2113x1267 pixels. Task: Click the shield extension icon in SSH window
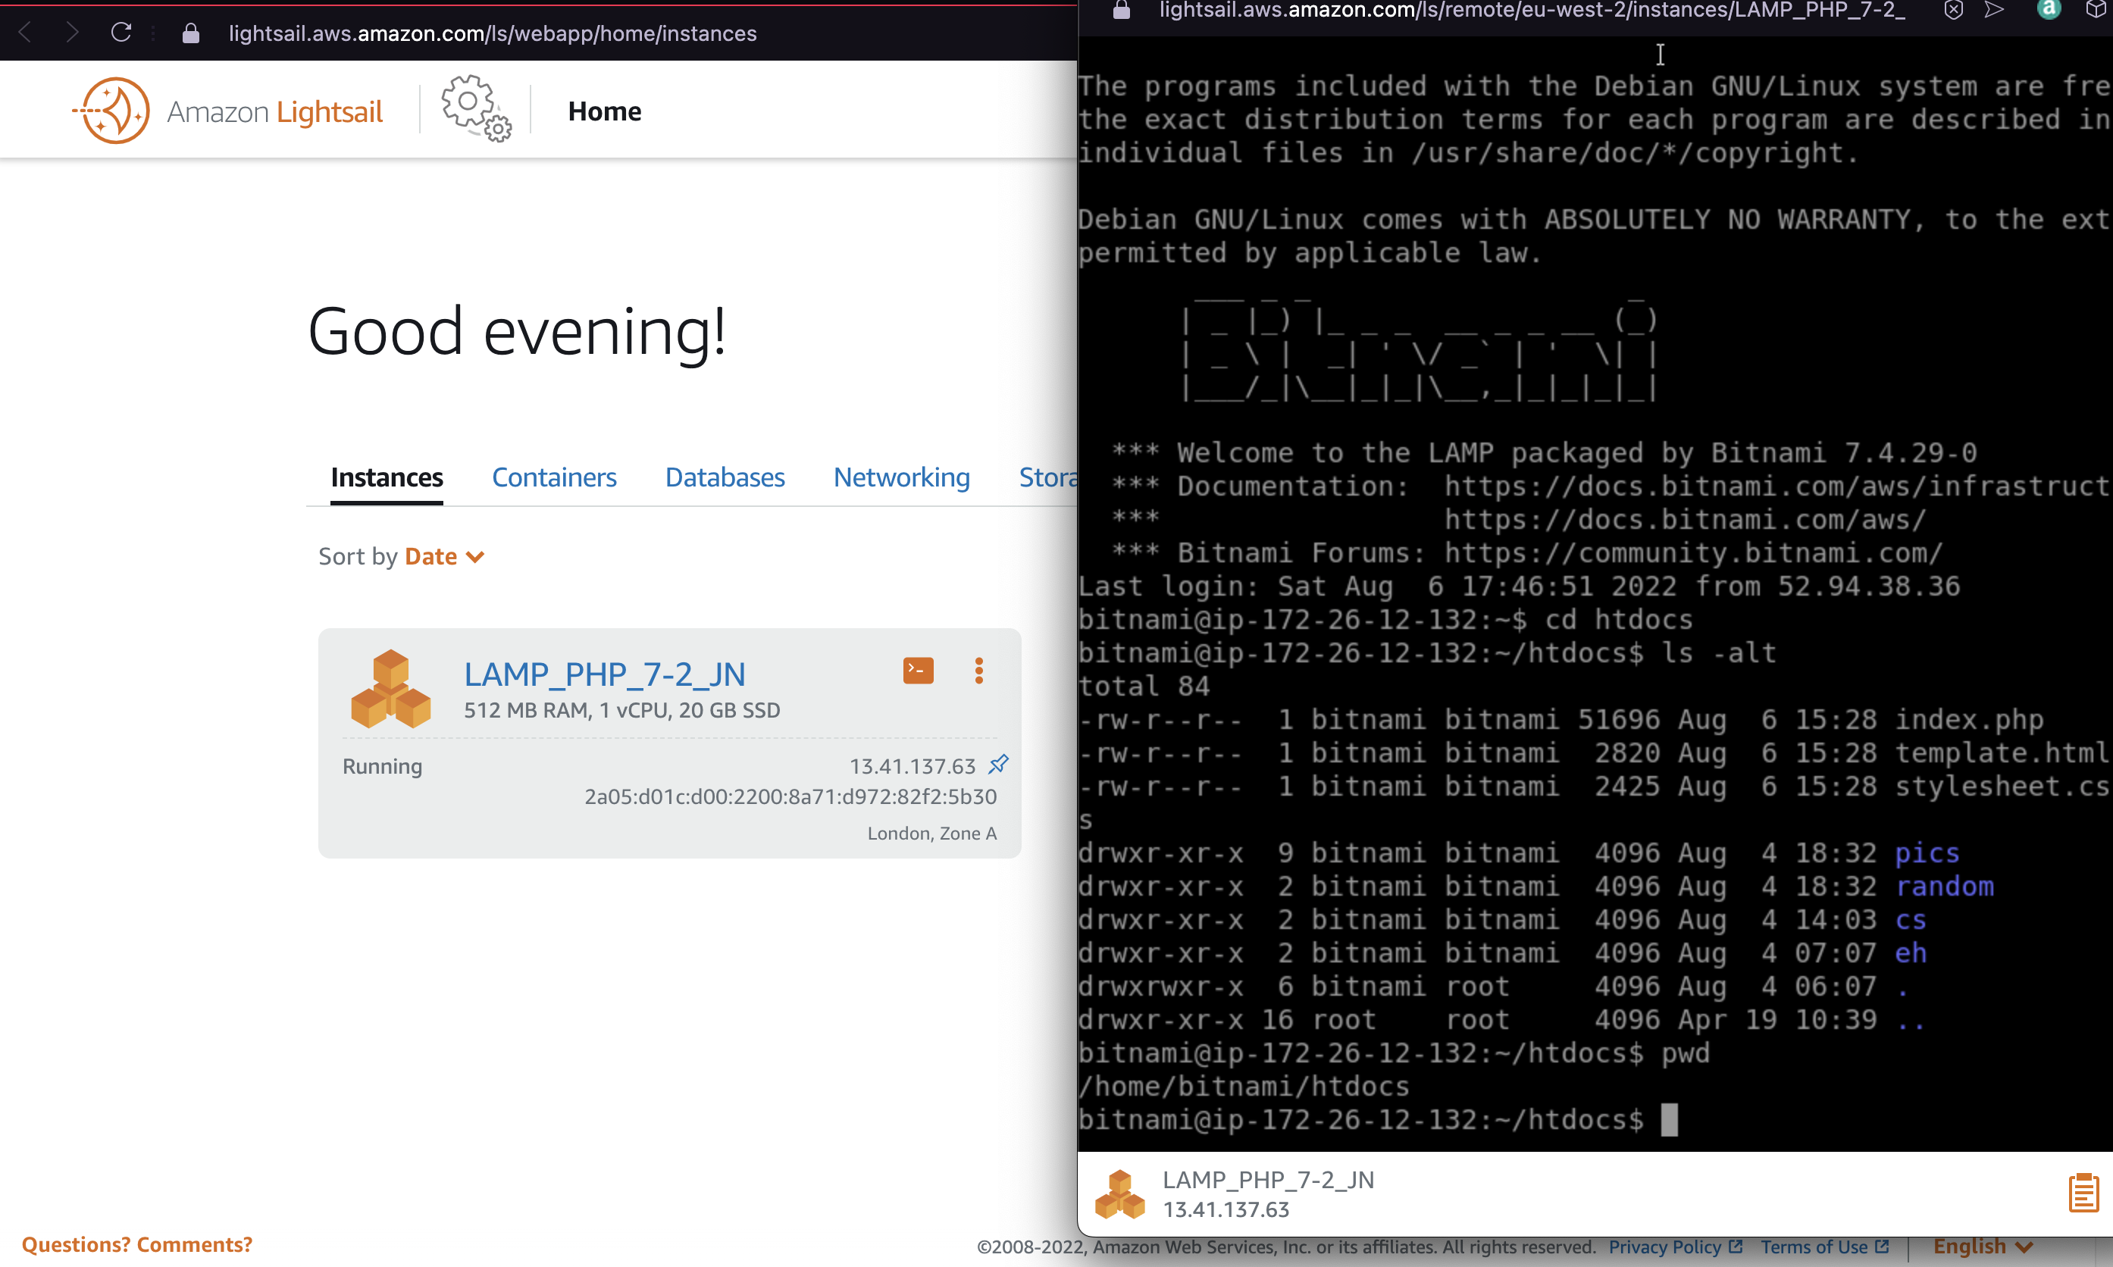point(1953,9)
